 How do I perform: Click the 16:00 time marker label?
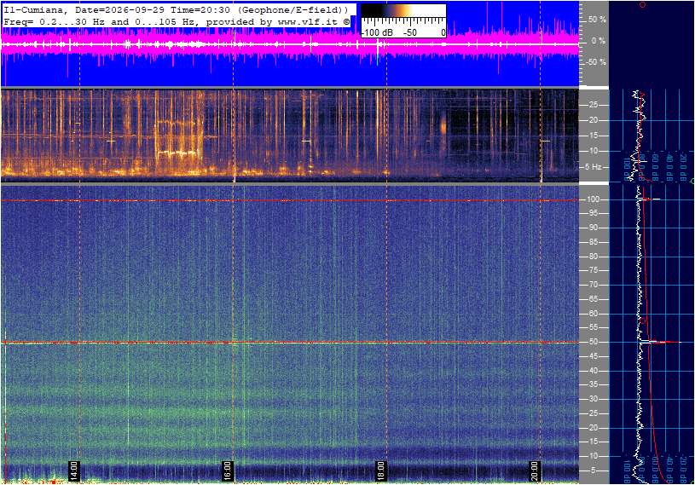(227, 471)
